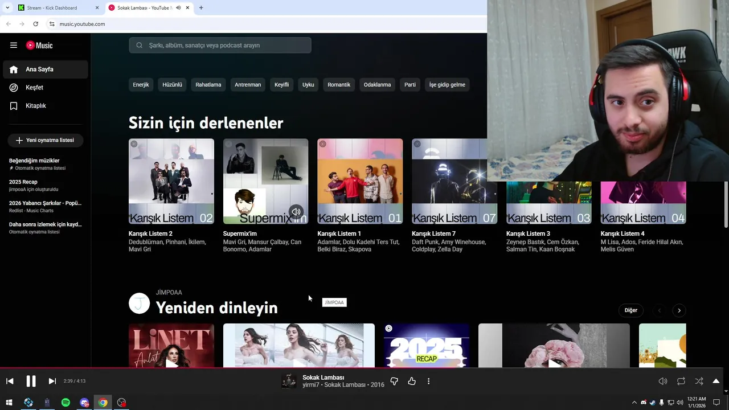
Task: Close the Sokak Lambası browser tab
Action: click(x=188, y=8)
